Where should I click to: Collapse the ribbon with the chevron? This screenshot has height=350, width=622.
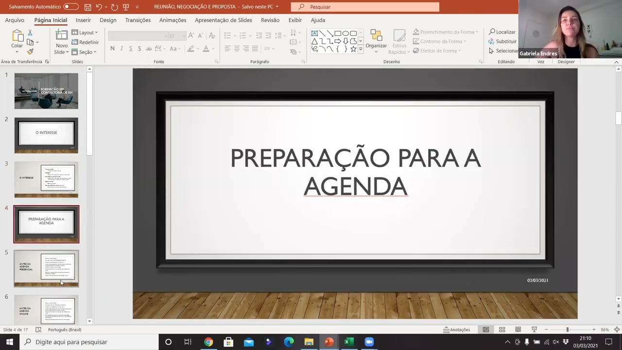coord(617,62)
